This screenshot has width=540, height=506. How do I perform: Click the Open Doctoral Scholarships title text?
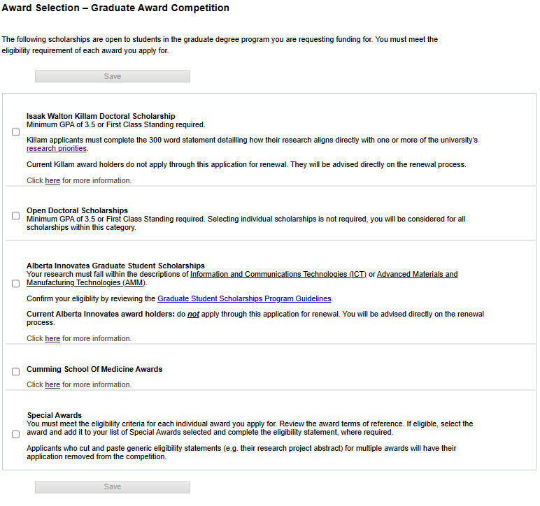pyautogui.click(x=77, y=210)
